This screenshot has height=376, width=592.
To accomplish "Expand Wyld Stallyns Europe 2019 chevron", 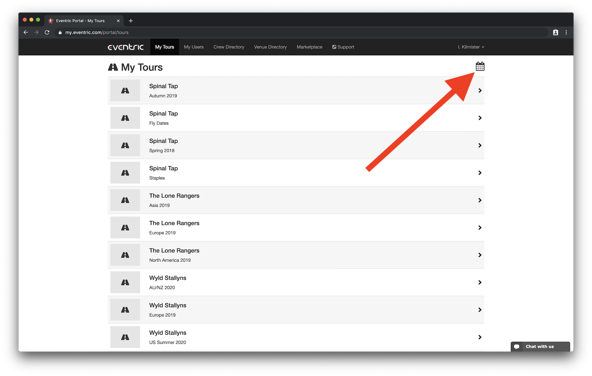I will coord(480,310).
